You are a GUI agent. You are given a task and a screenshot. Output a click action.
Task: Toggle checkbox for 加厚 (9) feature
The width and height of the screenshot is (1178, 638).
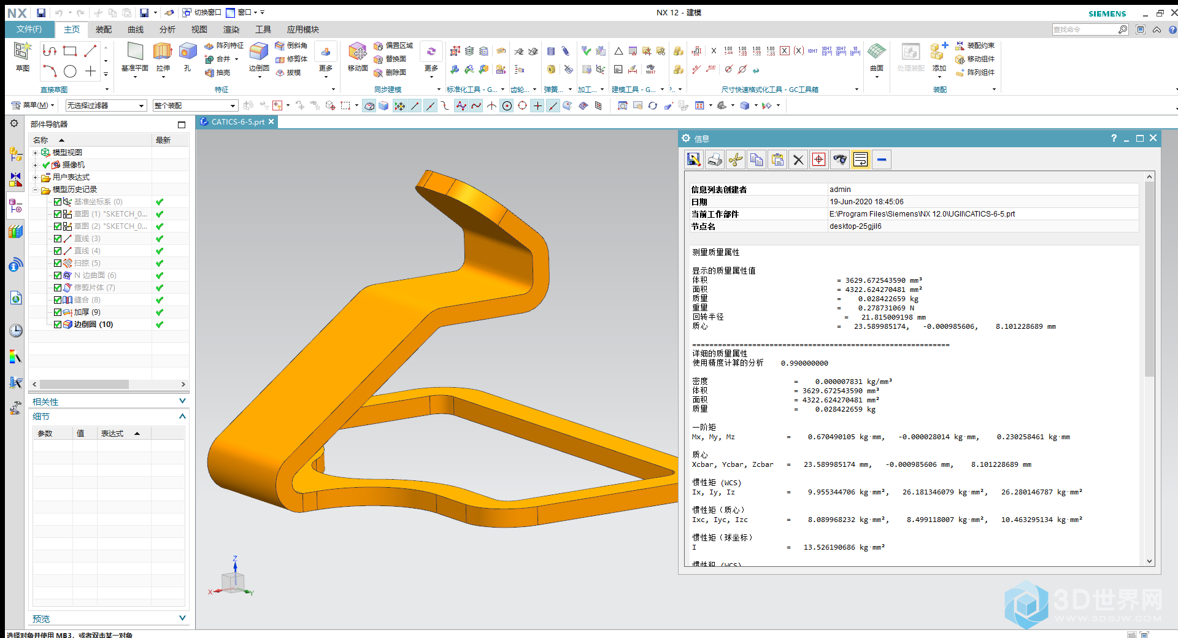(58, 312)
